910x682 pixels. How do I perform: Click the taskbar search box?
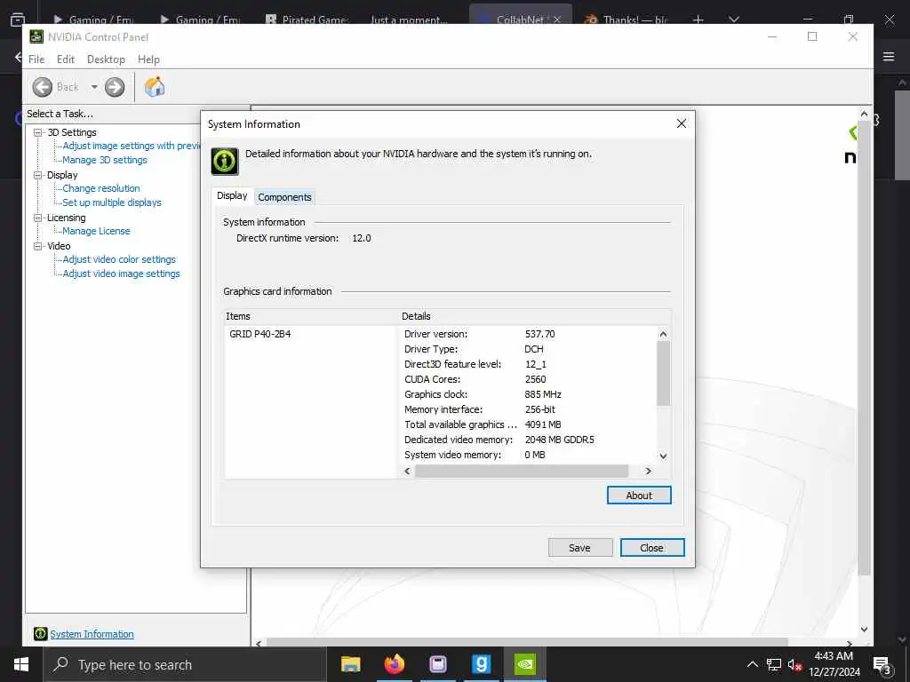pyautogui.click(x=185, y=664)
